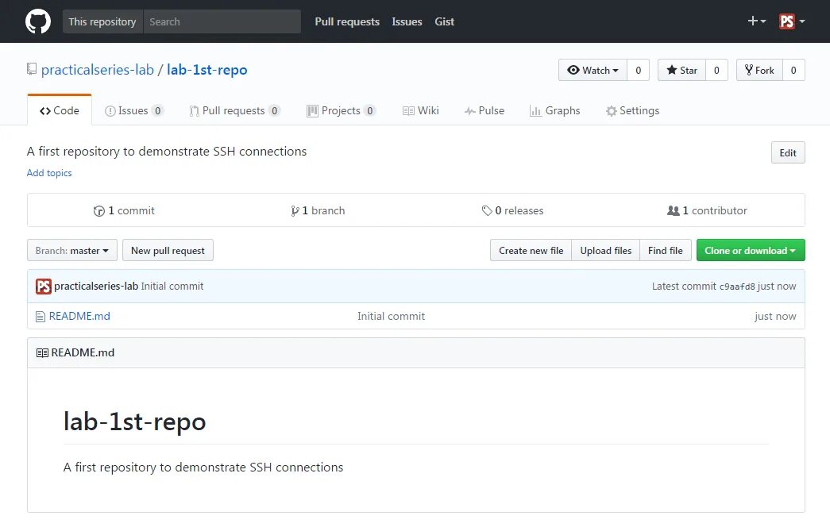Open the user avatar profile menu
The image size is (830, 531).
791,21
